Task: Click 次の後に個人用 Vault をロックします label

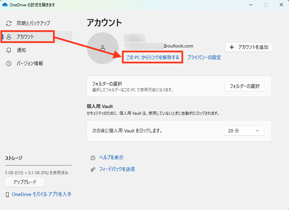Action: pos(127,131)
